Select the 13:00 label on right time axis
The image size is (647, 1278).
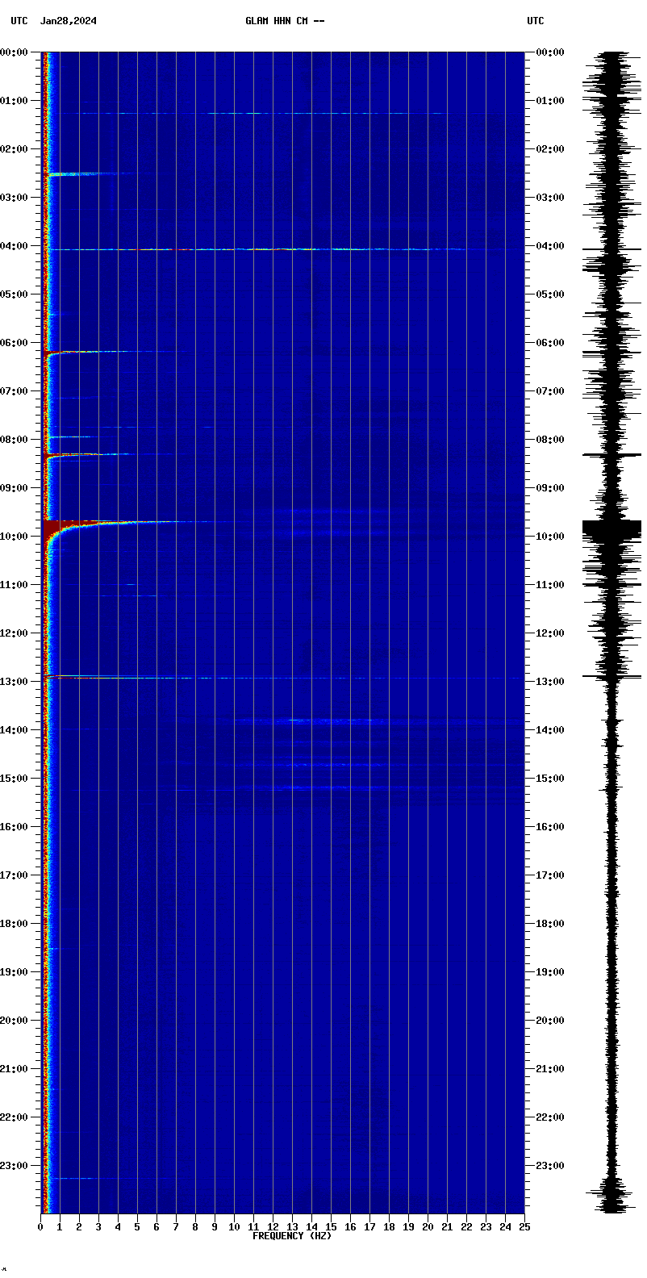[549, 682]
